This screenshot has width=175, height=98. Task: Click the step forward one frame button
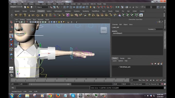(x=157, y=80)
